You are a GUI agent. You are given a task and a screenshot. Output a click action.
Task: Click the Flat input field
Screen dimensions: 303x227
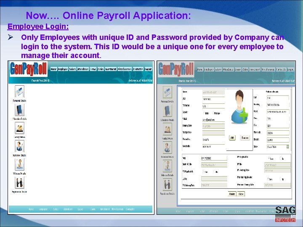(x=278, y=98)
